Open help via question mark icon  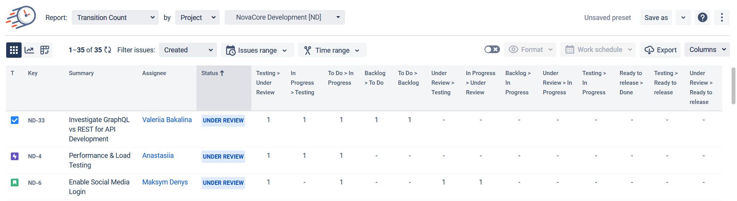point(702,17)
